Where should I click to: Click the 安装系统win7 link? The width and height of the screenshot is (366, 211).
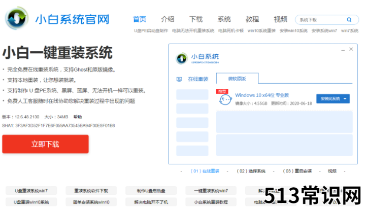click(x=324, y=31)
